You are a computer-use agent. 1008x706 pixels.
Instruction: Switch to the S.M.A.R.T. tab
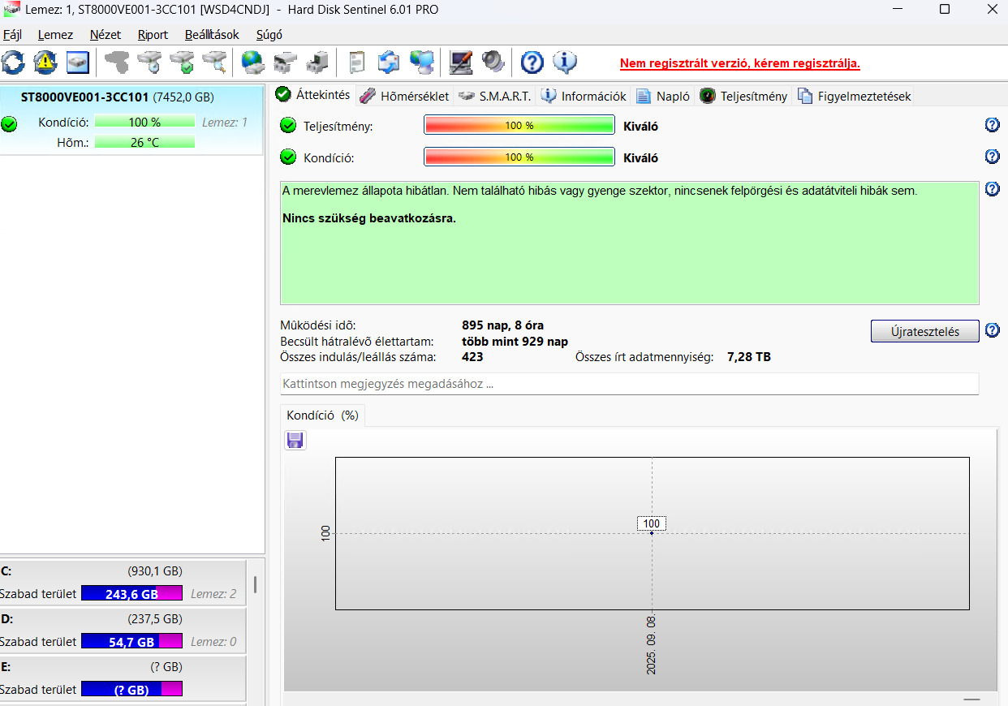[x=494, y=96]
